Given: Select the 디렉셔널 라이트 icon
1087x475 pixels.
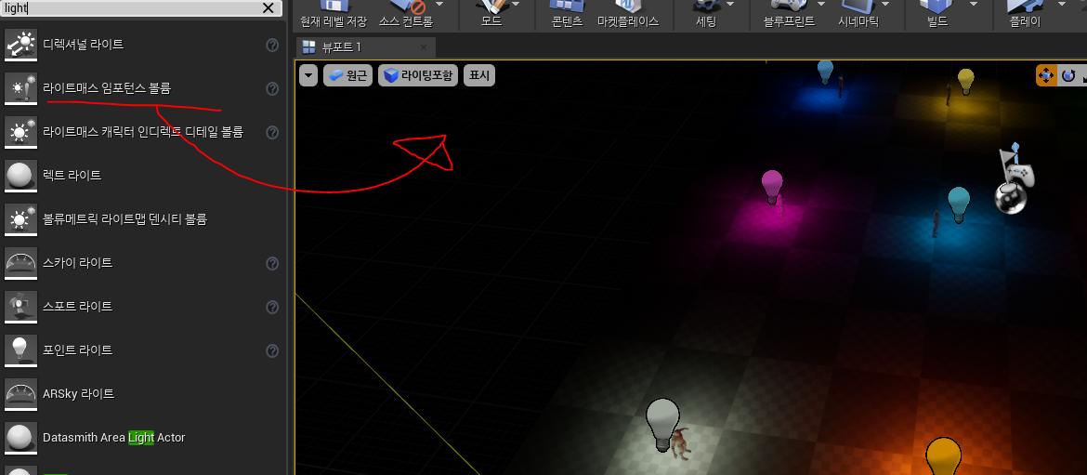Looking at the screenshot, I should point(20,45).
